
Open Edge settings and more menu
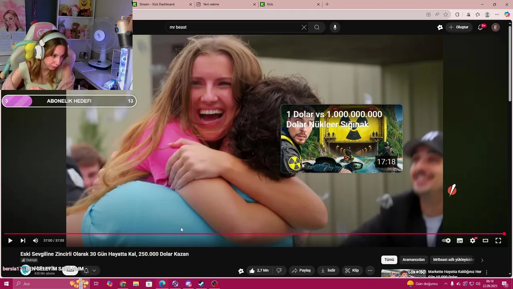pos(497,14)
